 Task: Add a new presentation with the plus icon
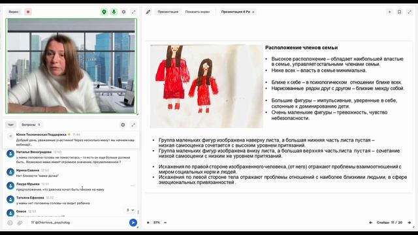point(389,12)
